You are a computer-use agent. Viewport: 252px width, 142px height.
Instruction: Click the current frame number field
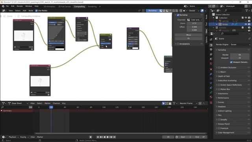(x=168, y=137)
